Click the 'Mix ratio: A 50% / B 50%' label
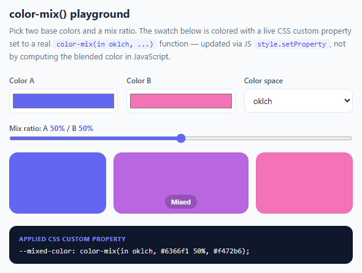 (52, 129)
